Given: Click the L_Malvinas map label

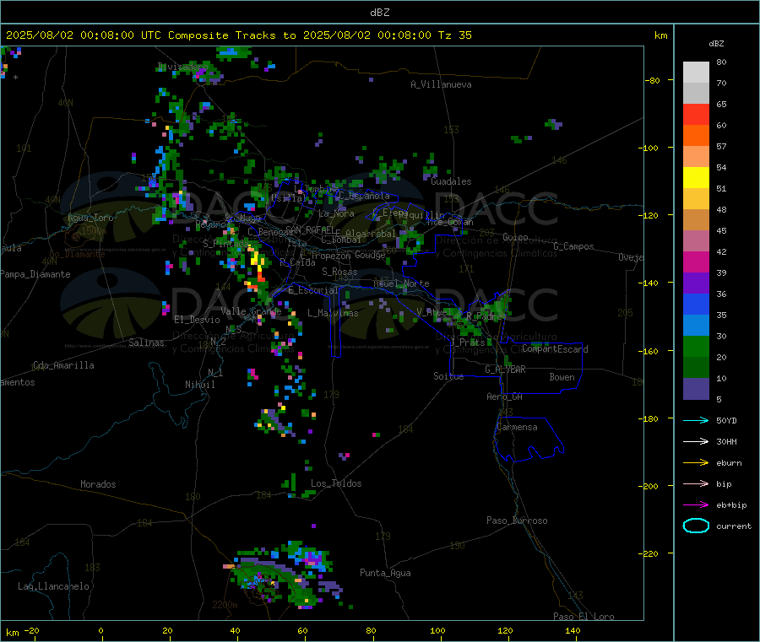Looking at the screenshot, I should point(333,313).
